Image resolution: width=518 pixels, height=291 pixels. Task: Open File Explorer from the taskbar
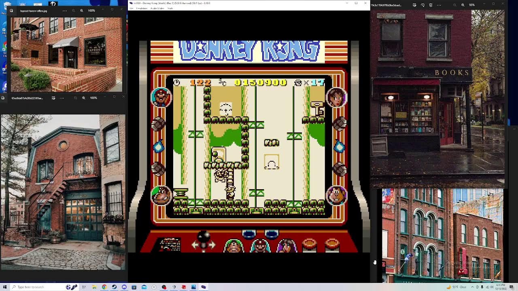pos(94,287)
